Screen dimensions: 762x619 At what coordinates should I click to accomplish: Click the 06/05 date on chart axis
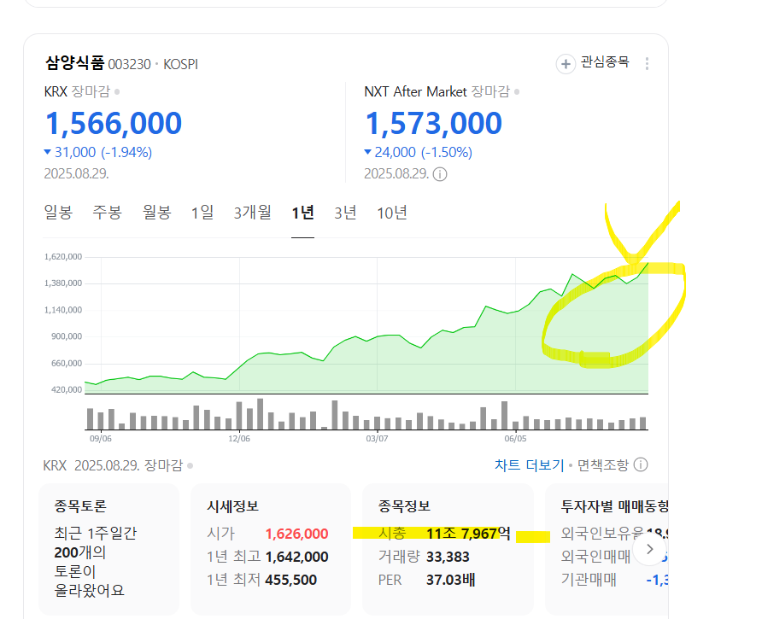(x=515, y=438)
